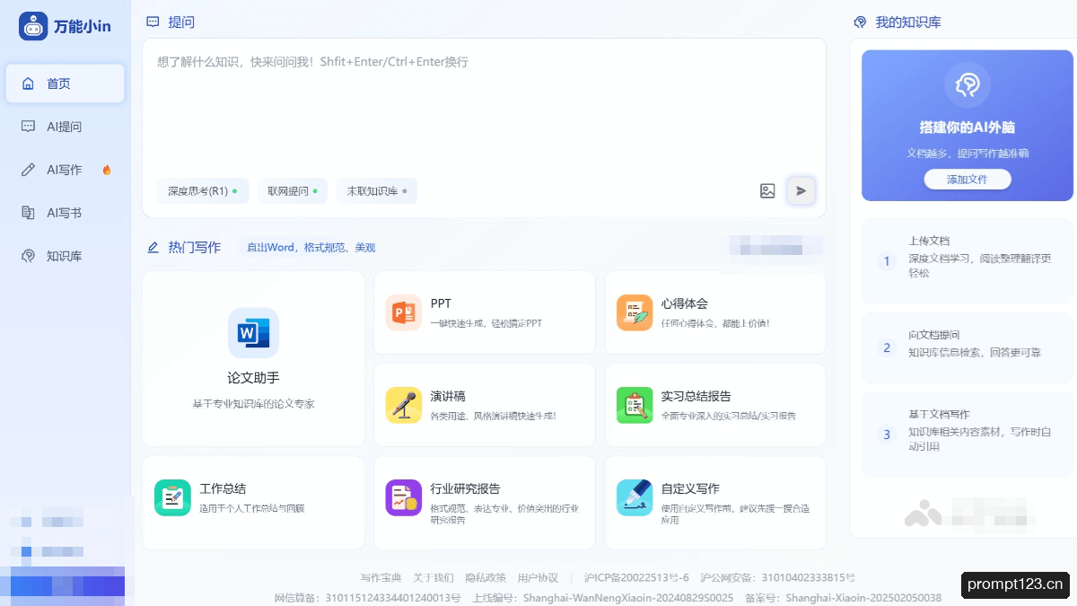Open the 首页 home sidebar item

click(66, 83)
